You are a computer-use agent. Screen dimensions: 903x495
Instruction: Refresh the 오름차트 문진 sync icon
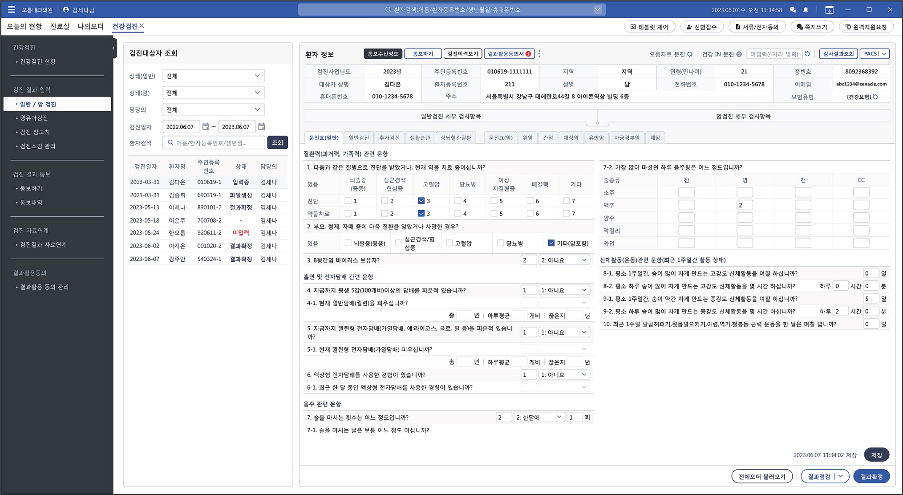coord(690,54)
